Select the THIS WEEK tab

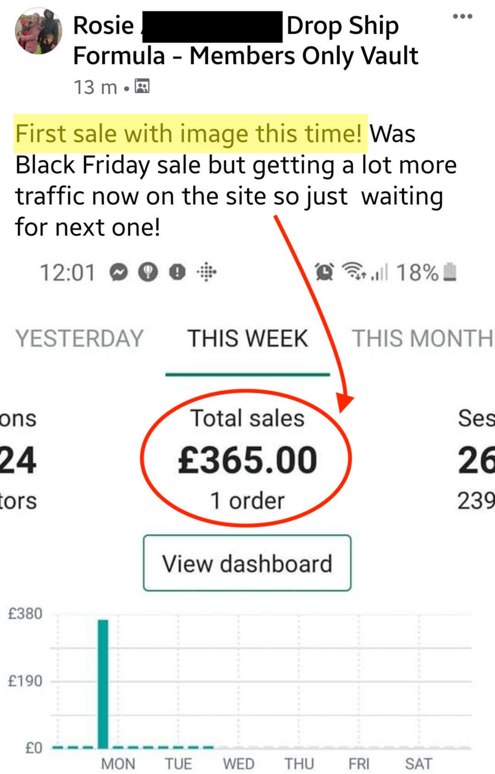[x=248, y=339]
